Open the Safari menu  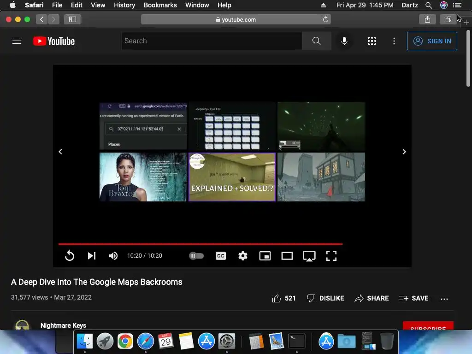coord(34,5)
